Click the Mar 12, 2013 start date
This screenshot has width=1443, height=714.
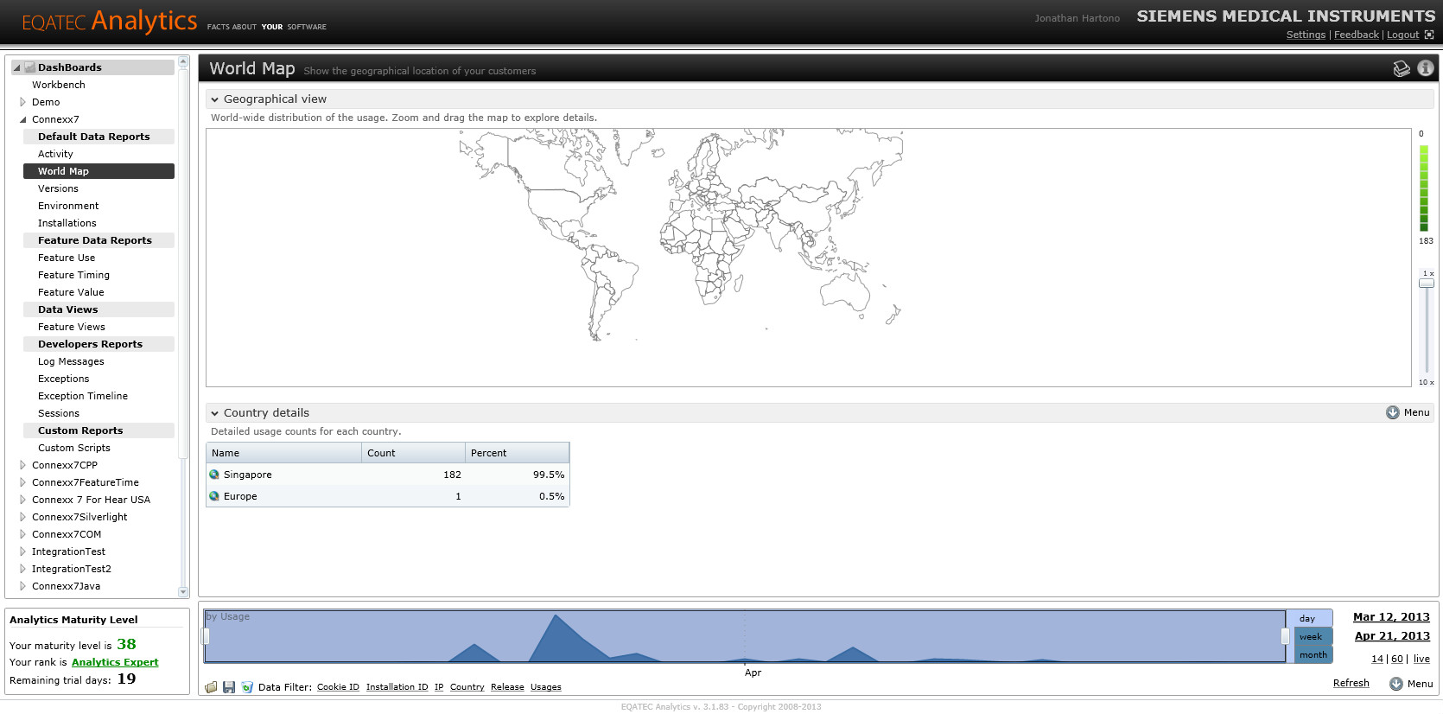tap(1391, 617)
